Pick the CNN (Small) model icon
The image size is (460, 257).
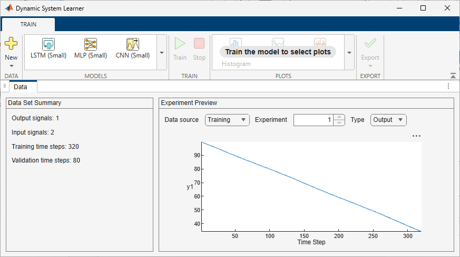click(133, 44)
